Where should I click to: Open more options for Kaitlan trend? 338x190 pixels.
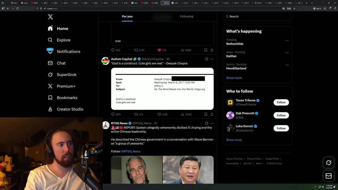pyautogui.click(x=287, y=53)
